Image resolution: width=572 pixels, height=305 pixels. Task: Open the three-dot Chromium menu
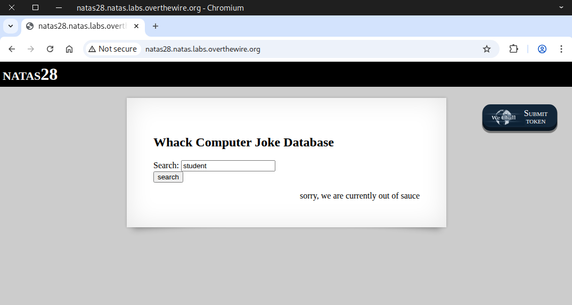(x=561, y=49)
